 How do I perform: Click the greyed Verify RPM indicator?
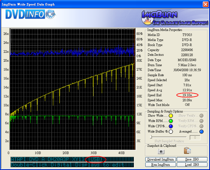tap(201, 121)
